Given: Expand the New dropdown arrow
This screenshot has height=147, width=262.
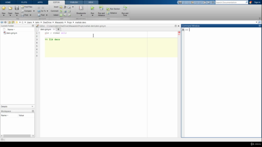Looking at the screenshot, I should point(4,16).
